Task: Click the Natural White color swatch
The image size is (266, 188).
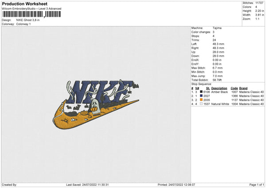Action: click(201, 104)
